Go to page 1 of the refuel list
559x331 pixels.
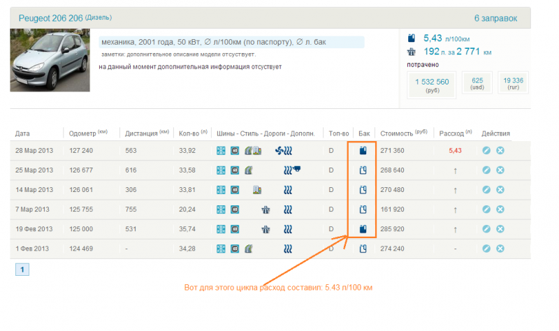click(x=22, y=270)
